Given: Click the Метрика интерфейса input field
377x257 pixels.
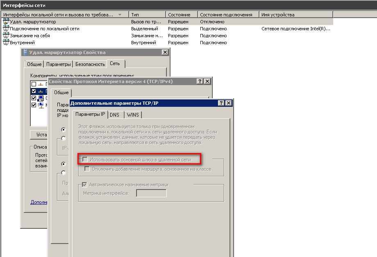Looking at the screenshot, I should click(151, 193).
